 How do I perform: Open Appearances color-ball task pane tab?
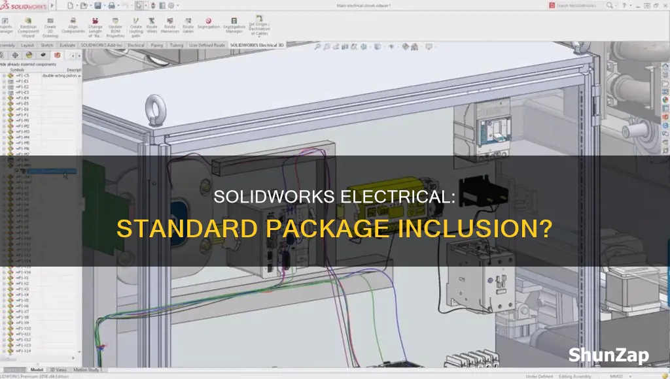(x=665, y=100)
